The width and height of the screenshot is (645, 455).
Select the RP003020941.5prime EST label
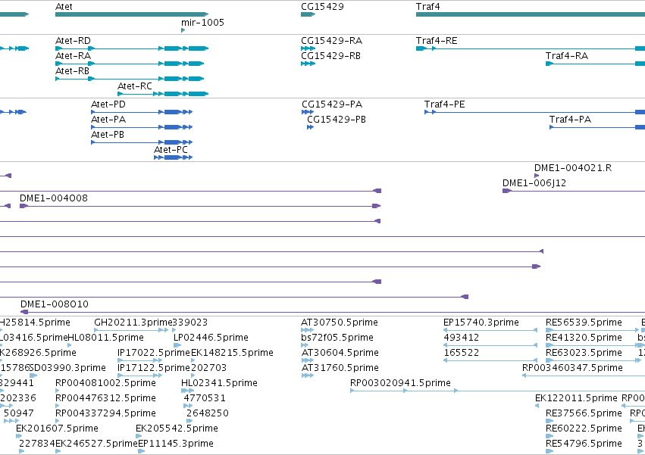(400, 383)
